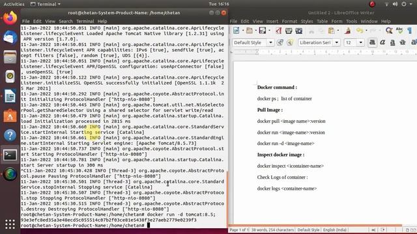
Task: Save the document with the Save icon
Action: pos(263,31)
